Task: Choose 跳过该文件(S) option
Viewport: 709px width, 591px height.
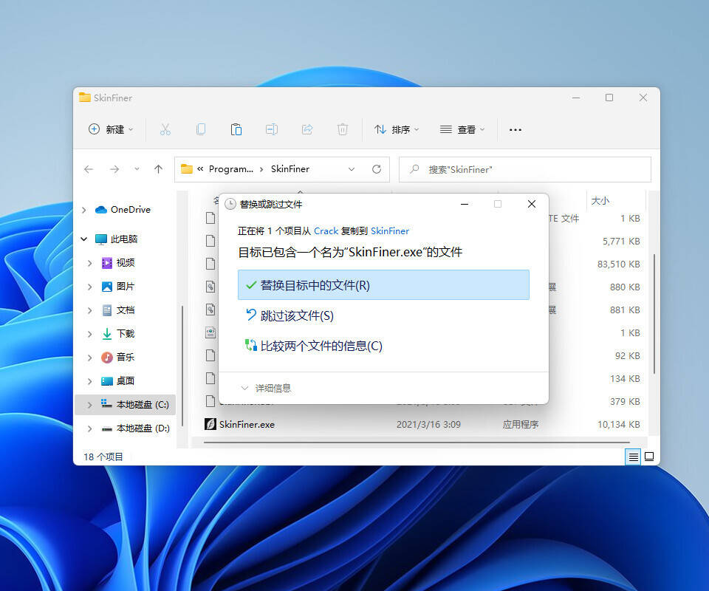Action: click(x=297, y=315)
